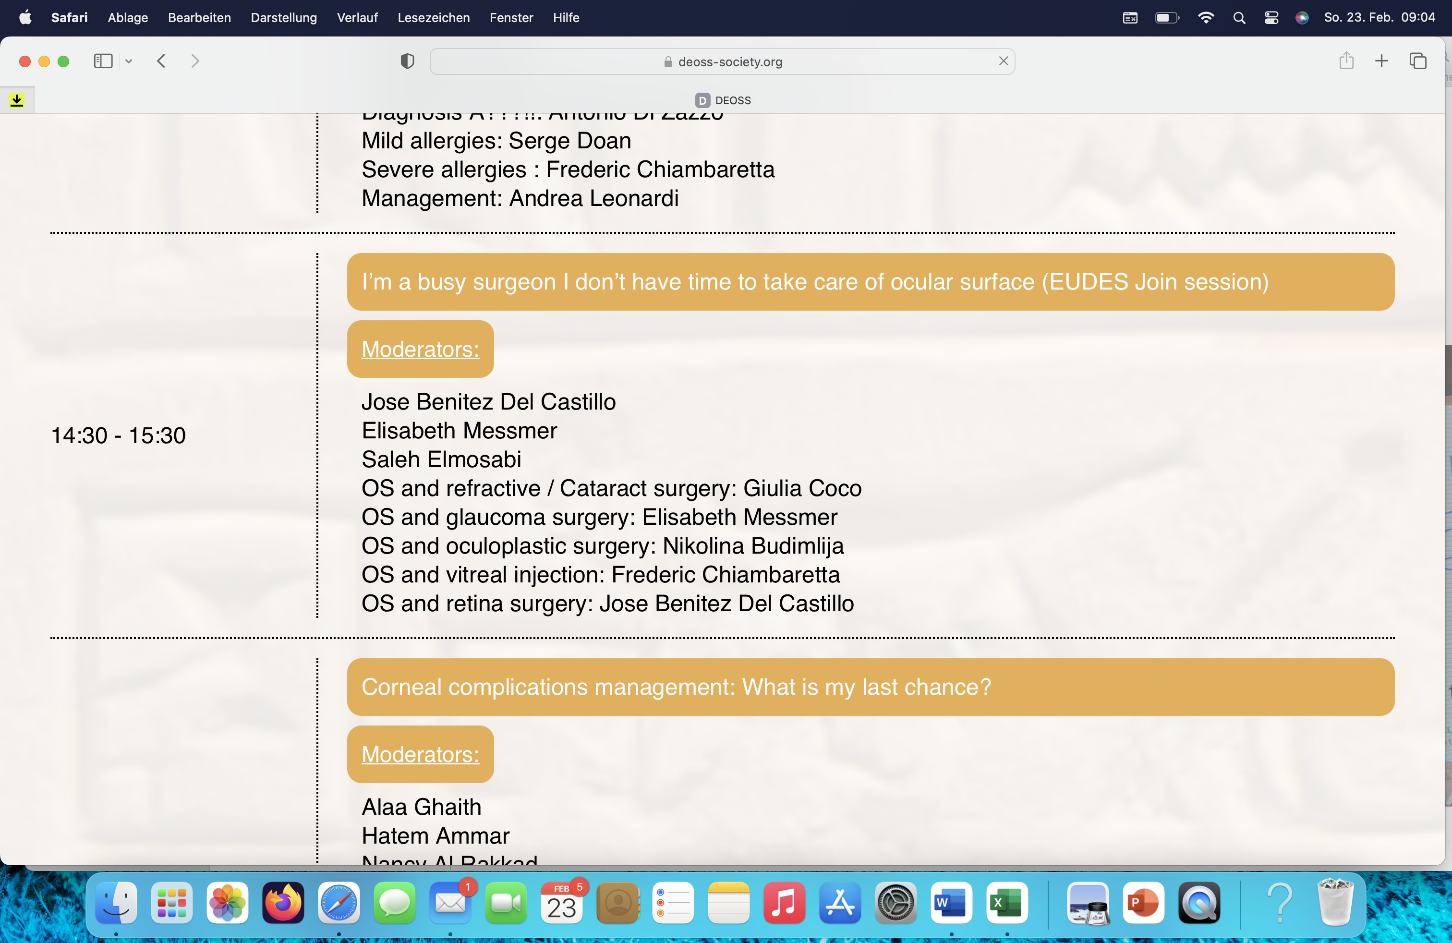
Task: Open Safari from the Dock
Action: pos(339,902)
